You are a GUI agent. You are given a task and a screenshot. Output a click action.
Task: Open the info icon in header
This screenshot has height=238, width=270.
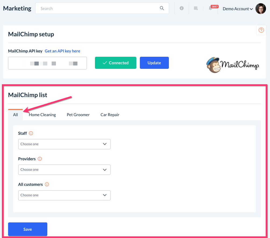[x=182, y=8]
